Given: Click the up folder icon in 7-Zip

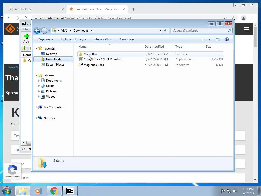Looking at the screenshot, I should [24, 48].
